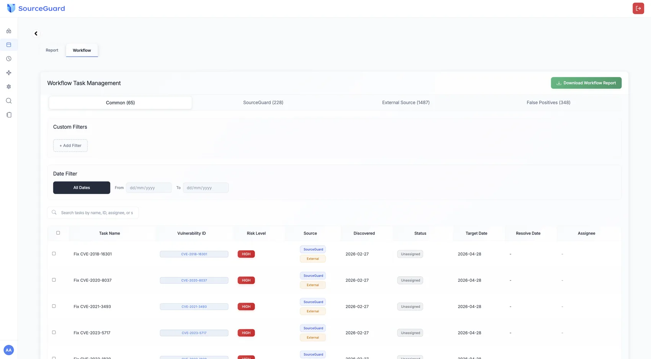The height and width of the screenshot is (359, 651).
Task: Click the From date field
Action: point(149,188)
